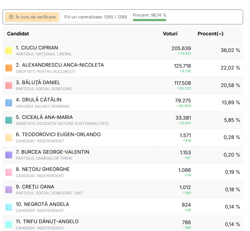
Task: Click Ciucu Ciprian's 205.639 vote count
Action: (x=181, y=48)
